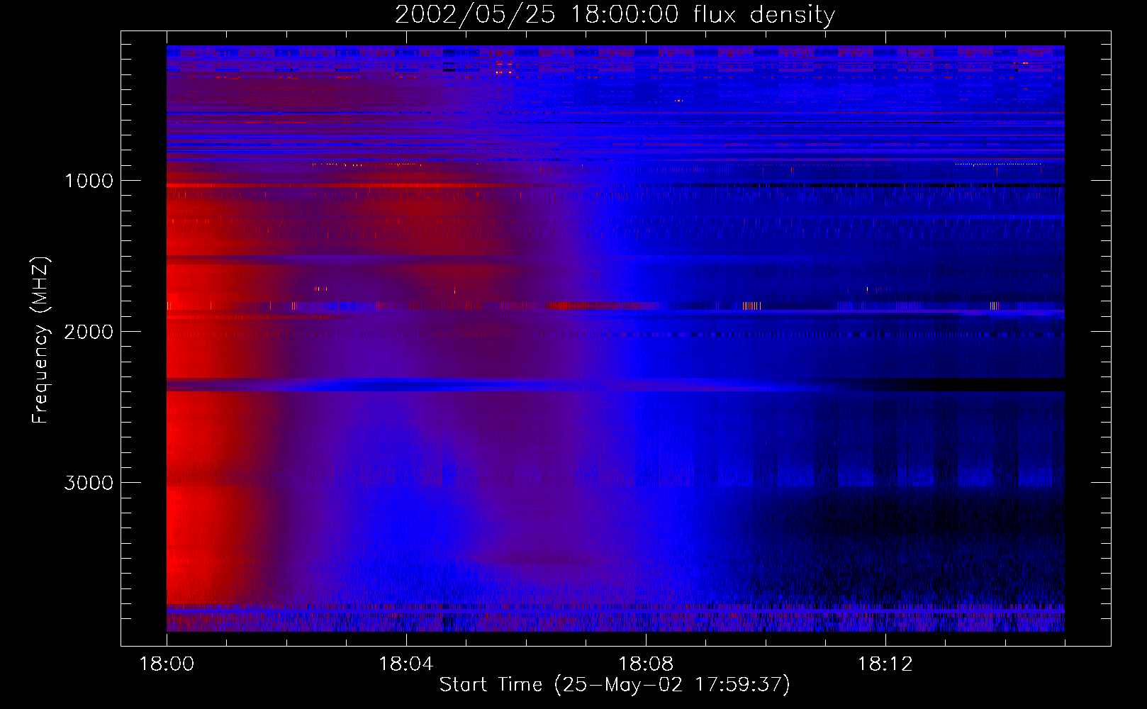Click the 'Start Time (25-May-02 17:59:37)' label
Image resolution: width=1147 pixels, height=709 pixels.
point(615,685)
